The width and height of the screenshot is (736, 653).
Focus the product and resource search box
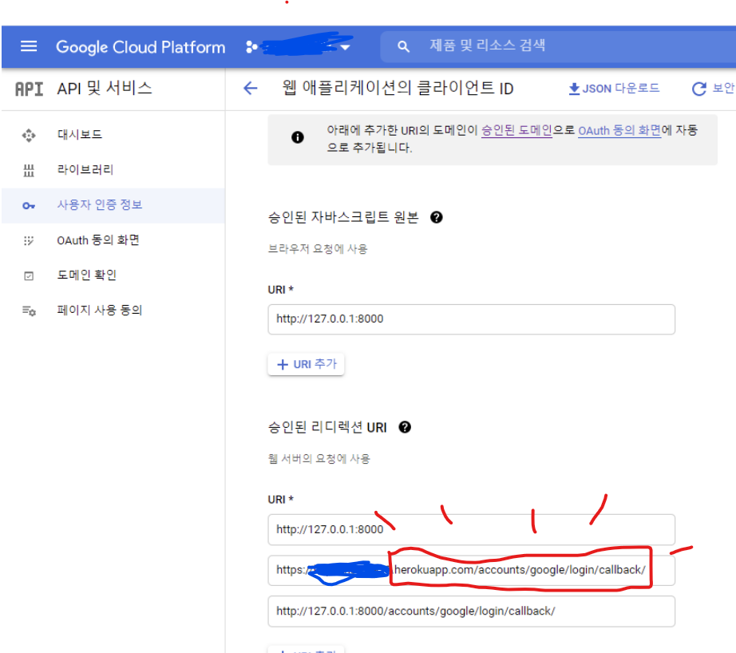click(558, 46)
